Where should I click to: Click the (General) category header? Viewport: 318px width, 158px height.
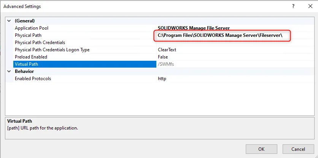pos(25,21)
